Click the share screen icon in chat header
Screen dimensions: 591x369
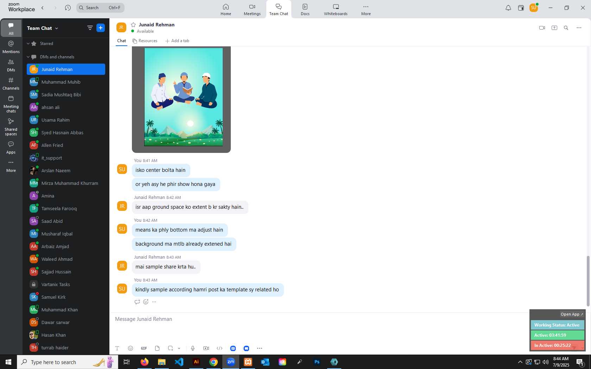(x=554, y=28)
